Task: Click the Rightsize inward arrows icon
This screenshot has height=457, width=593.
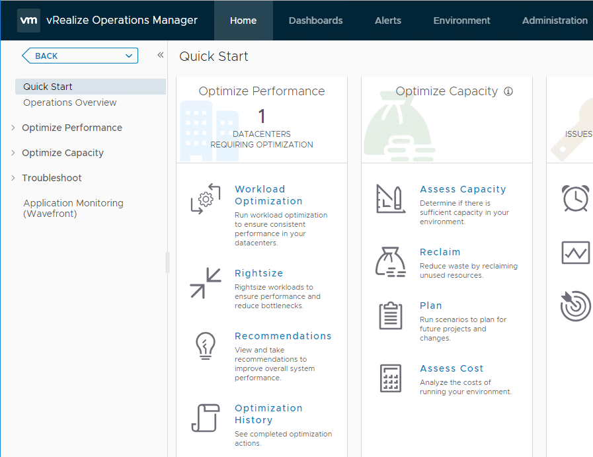Action: click(206, 283)
